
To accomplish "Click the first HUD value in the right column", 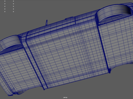I will (x=13, y=1).
